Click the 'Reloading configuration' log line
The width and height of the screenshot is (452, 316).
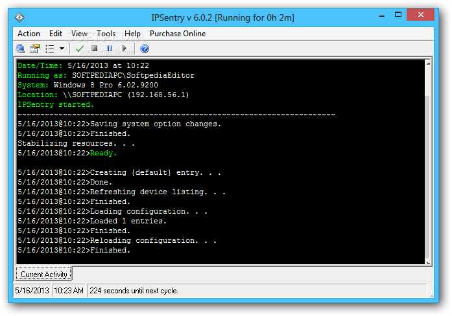click(117, 240)
